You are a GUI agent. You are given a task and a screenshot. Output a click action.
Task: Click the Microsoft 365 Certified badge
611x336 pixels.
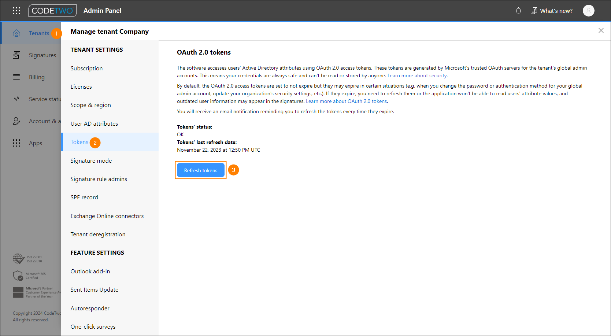(x=29, y=276)
